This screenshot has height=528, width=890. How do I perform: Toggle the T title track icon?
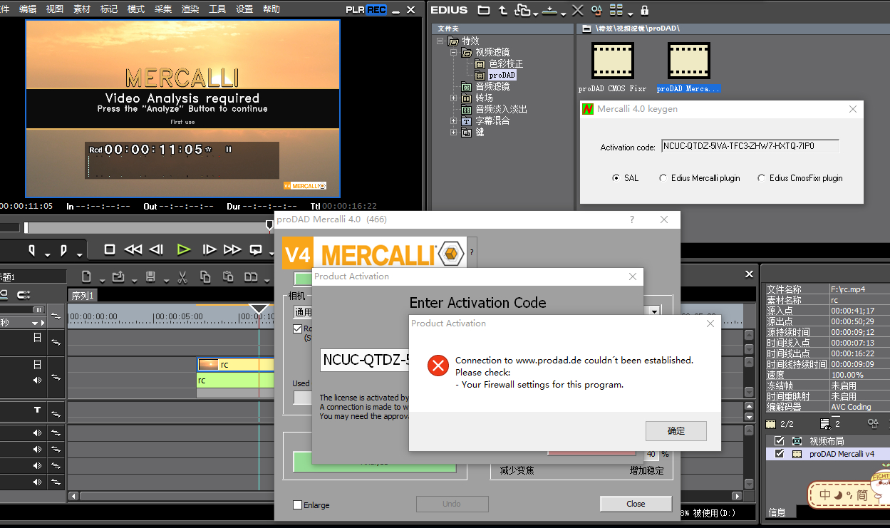click(37, 410)
